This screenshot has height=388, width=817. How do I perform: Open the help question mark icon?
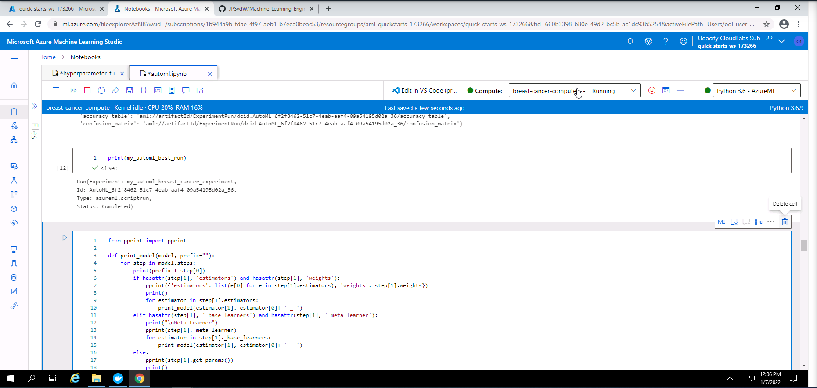coord(666,41)
